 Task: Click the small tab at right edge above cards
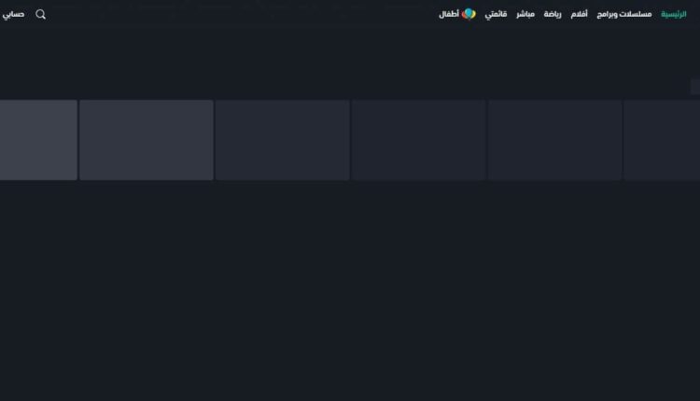tap(694, 87)
